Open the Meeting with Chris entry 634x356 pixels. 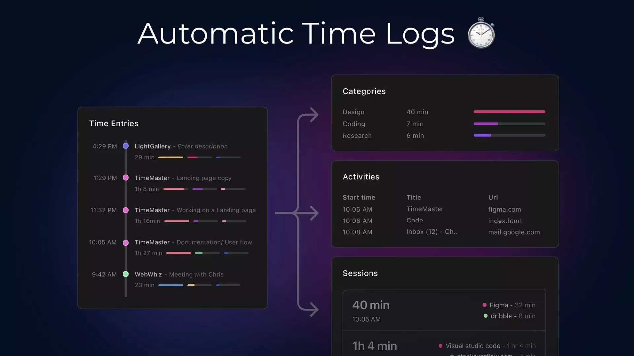(x=196, y=274)
